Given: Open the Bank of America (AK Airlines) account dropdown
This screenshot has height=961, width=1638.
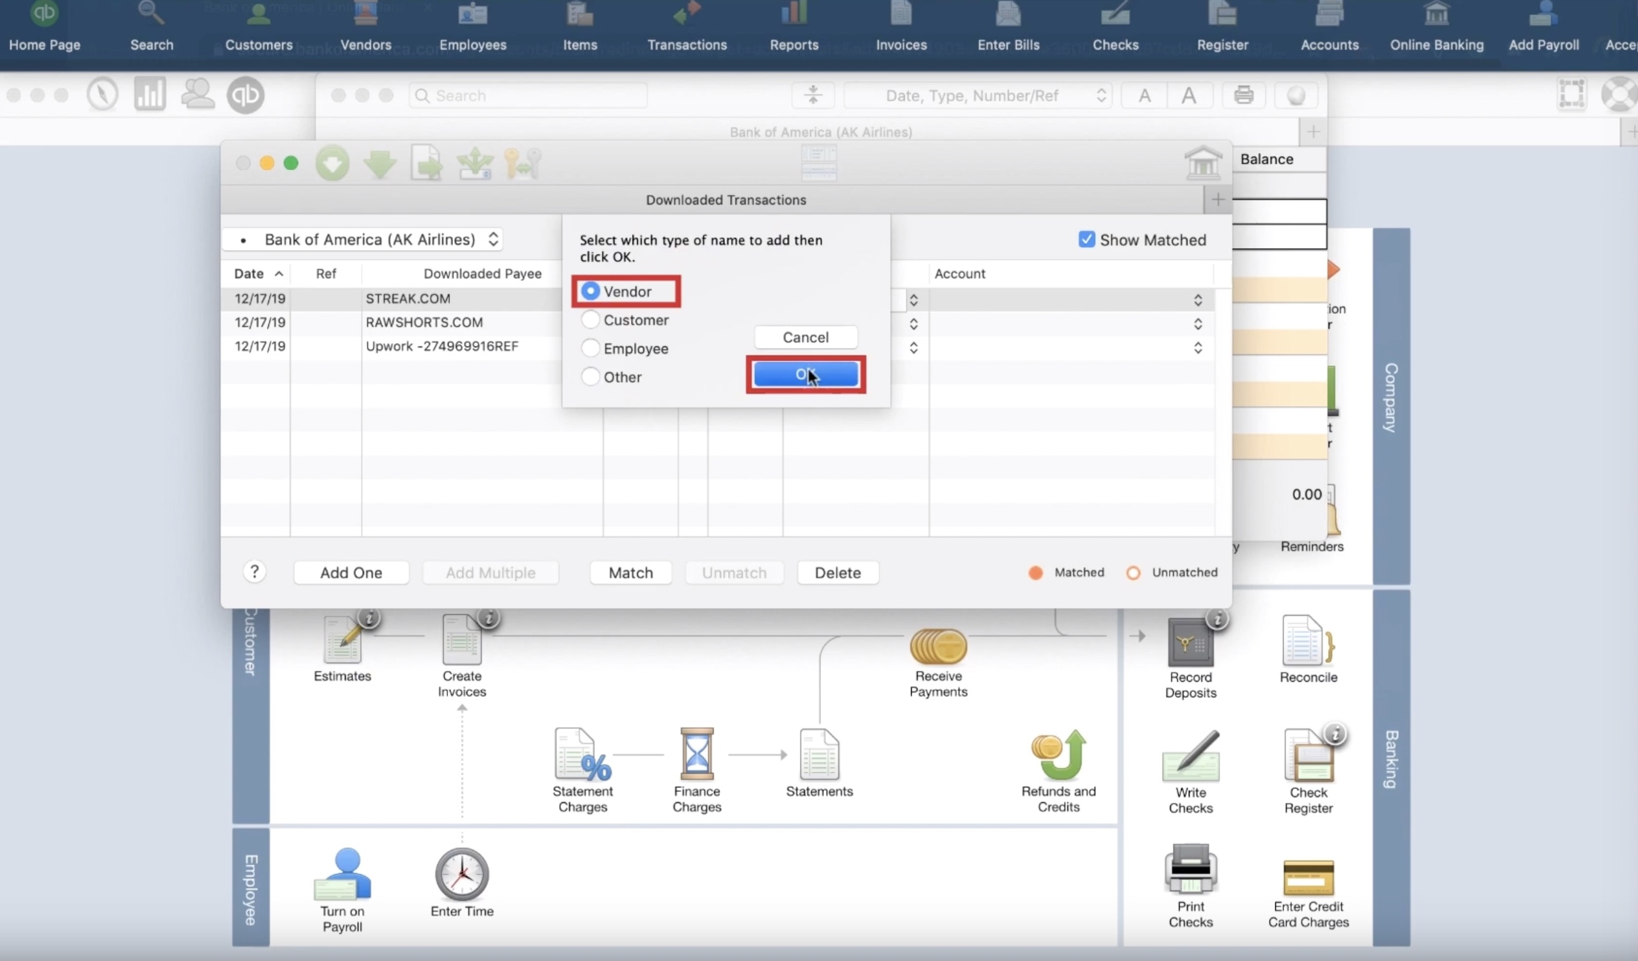Looking at the screenshot, I should tap(362, 240).
